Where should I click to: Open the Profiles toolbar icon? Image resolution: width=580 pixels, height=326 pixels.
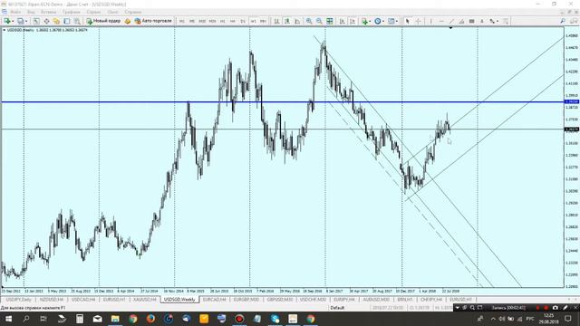(x=20, y=21)
